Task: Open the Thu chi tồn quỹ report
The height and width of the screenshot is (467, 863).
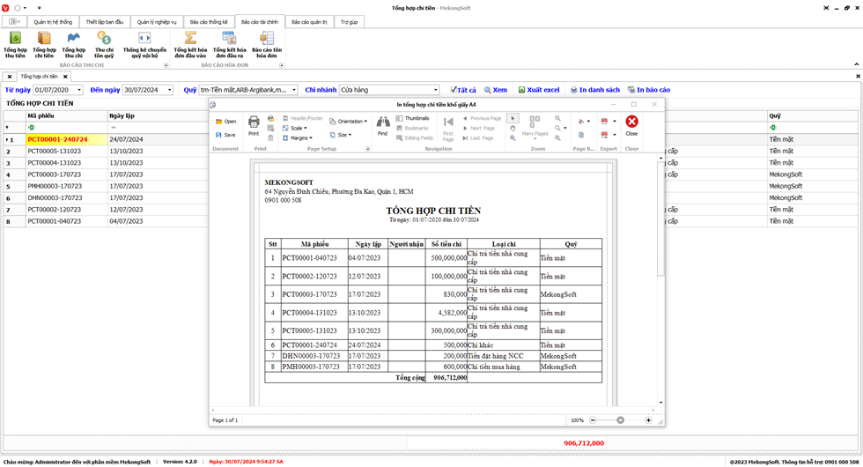Action: (104, 45)
